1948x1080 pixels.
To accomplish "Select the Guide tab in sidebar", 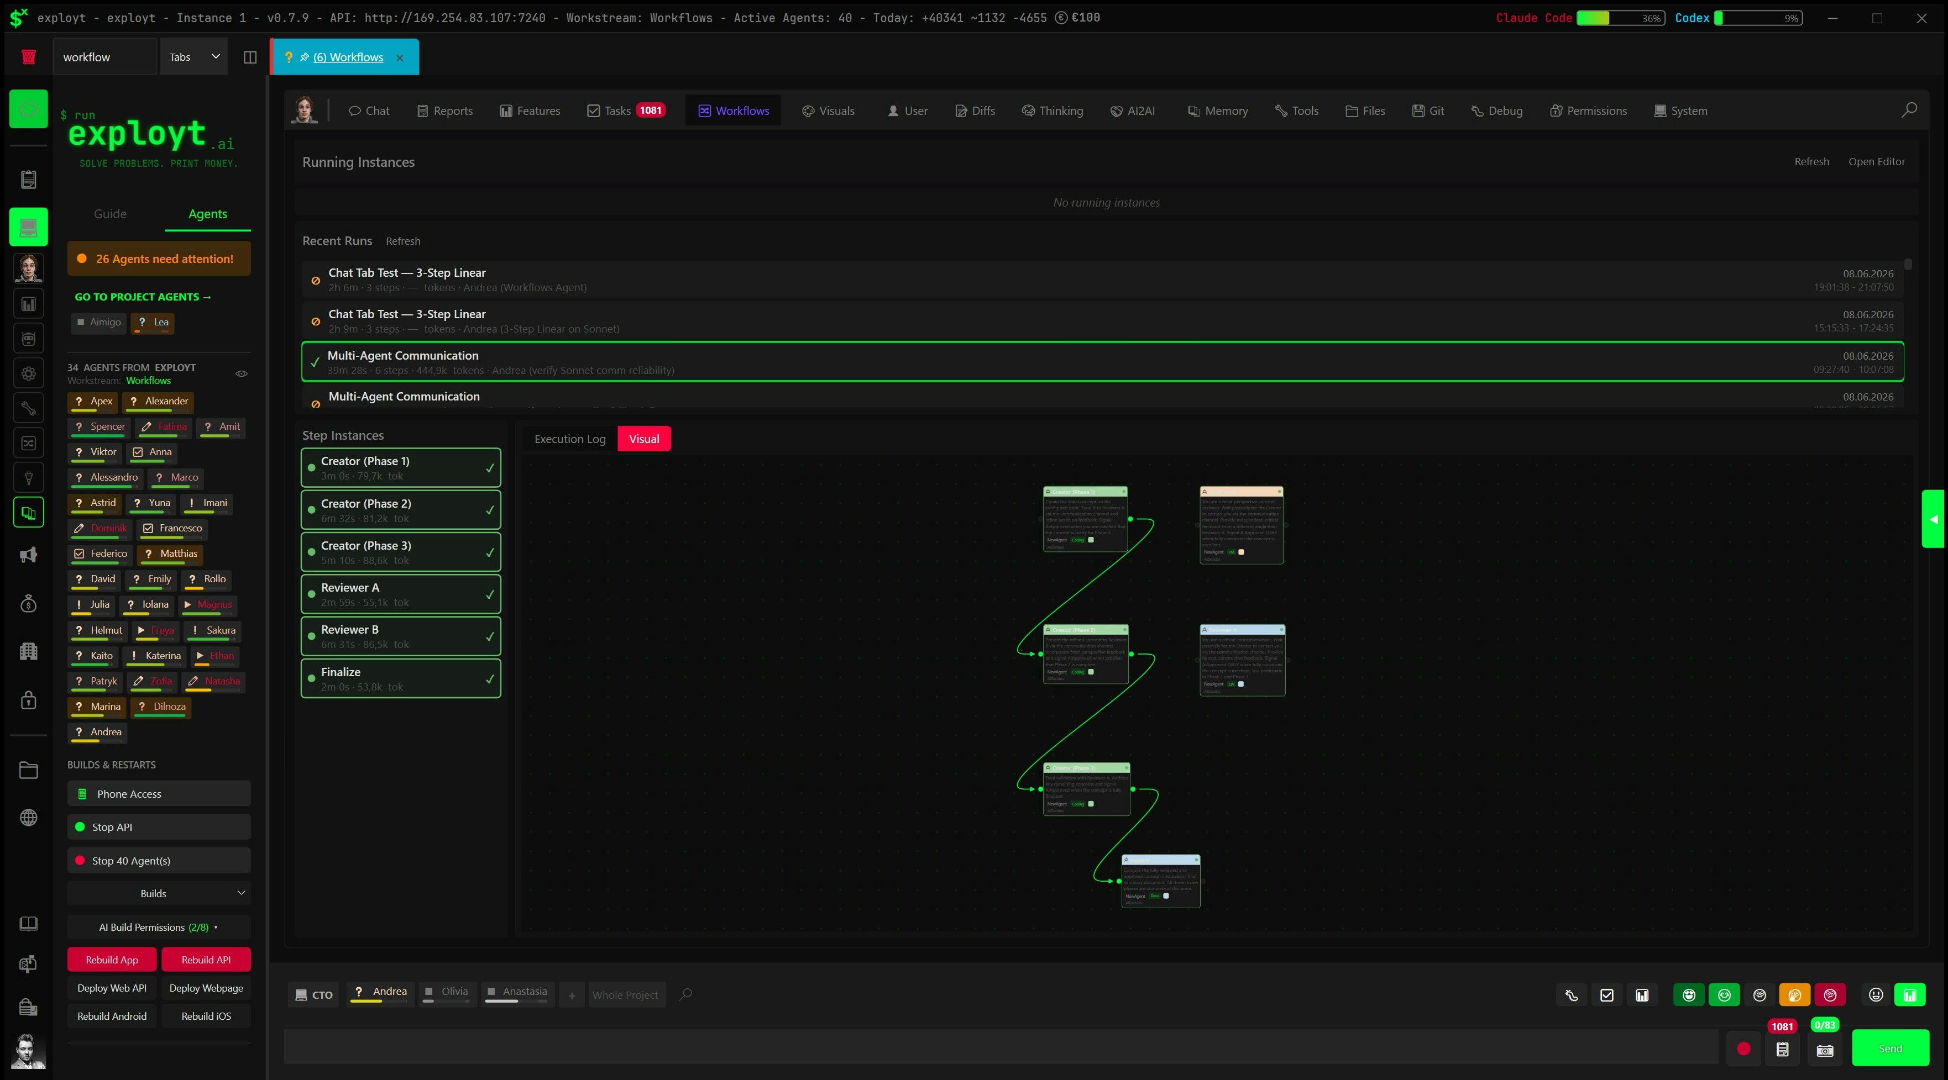I will click(x=109, y=214).
